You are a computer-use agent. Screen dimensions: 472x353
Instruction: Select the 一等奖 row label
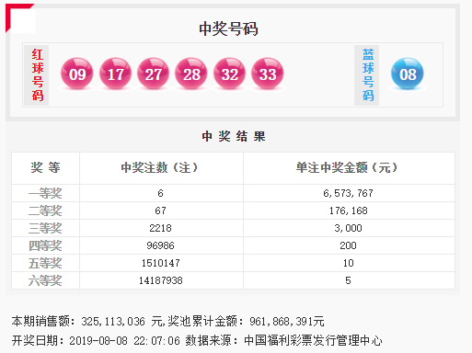click(45, 193)
